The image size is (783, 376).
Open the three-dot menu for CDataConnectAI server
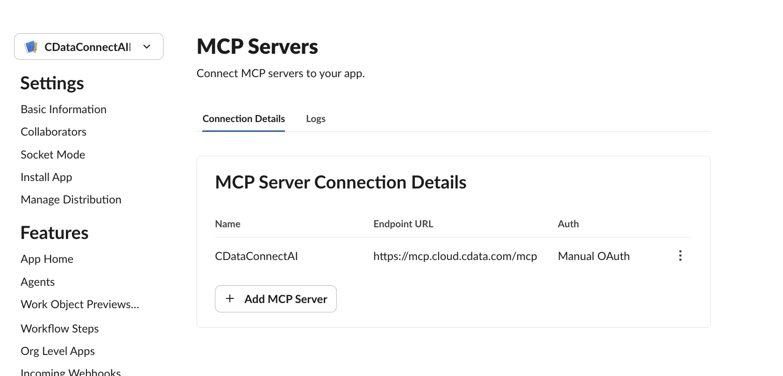pos(680,256)
